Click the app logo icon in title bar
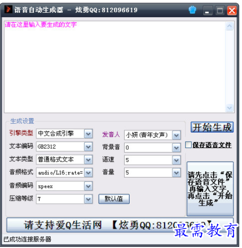Screen dimensions: 242x248 tap(8, 9)
